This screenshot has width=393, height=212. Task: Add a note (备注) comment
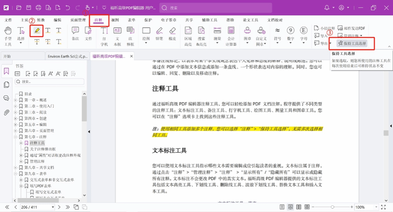[75, 31]
